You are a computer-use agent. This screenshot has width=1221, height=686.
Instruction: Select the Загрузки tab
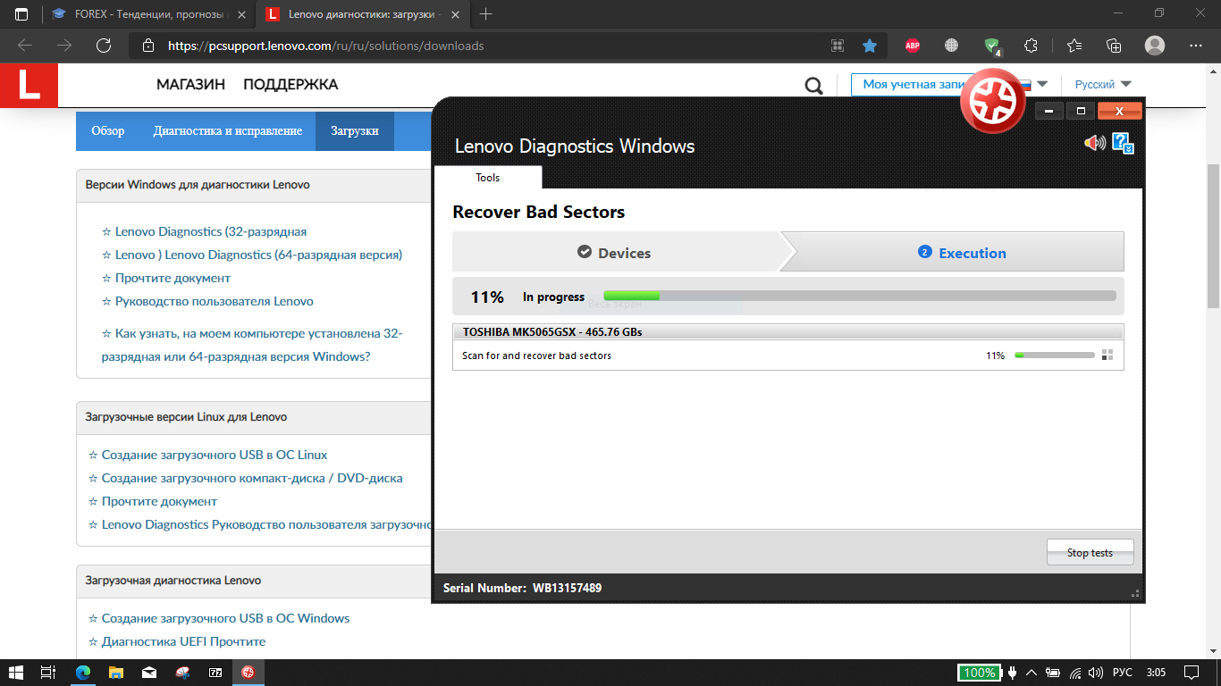355,130
